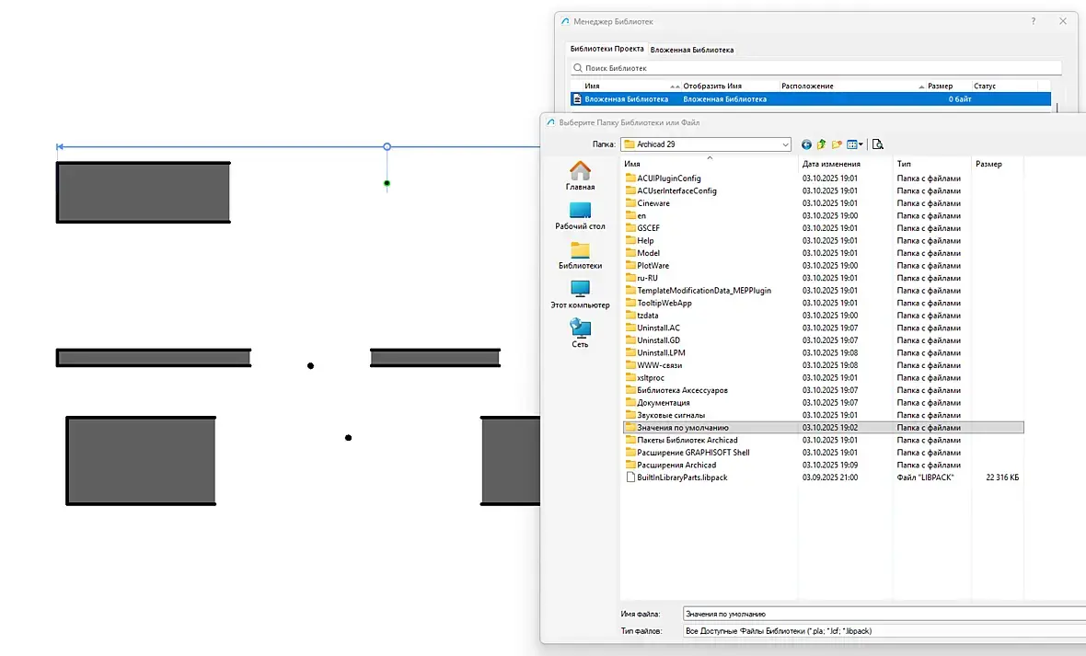The image size is (1086, 656).
Task: Select the Звуковые сигналы folder
Action: point(664,415)
